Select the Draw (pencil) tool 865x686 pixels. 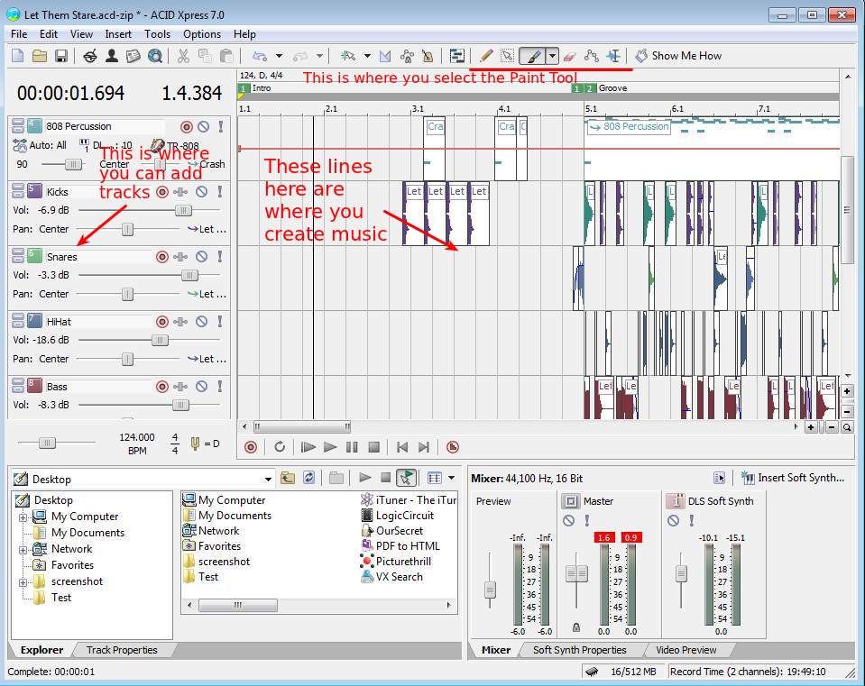pyautogui.click(x=486, y=56)
